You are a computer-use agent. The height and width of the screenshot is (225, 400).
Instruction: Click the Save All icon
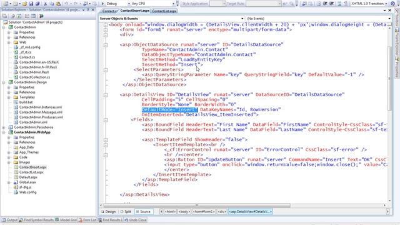(37, 4)
